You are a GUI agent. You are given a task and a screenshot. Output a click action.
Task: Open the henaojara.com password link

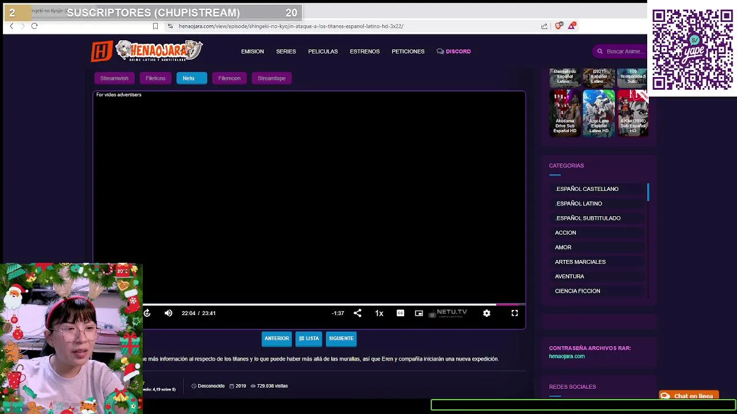pos(567,356)
